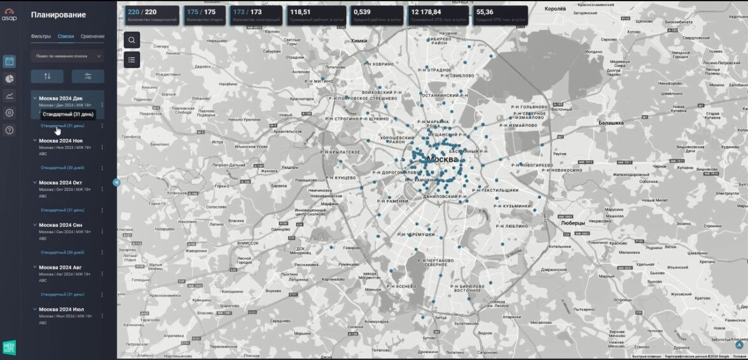Open the calendar planning section in sidebar
Viewport: 748px width, 360px height.
[x=9, y=61]
